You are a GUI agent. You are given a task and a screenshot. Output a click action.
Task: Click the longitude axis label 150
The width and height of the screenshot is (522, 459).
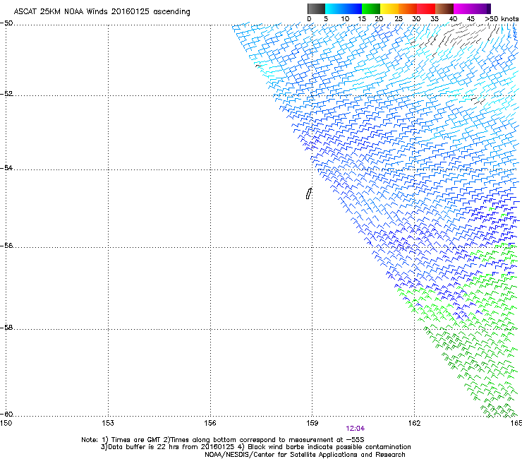click(6, 423)
